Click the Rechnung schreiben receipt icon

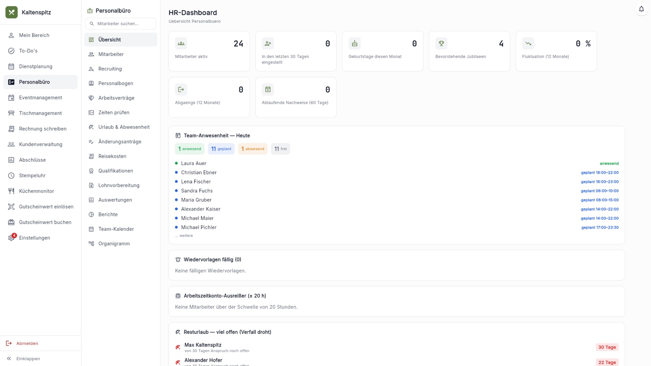click(x=11, y=129)
